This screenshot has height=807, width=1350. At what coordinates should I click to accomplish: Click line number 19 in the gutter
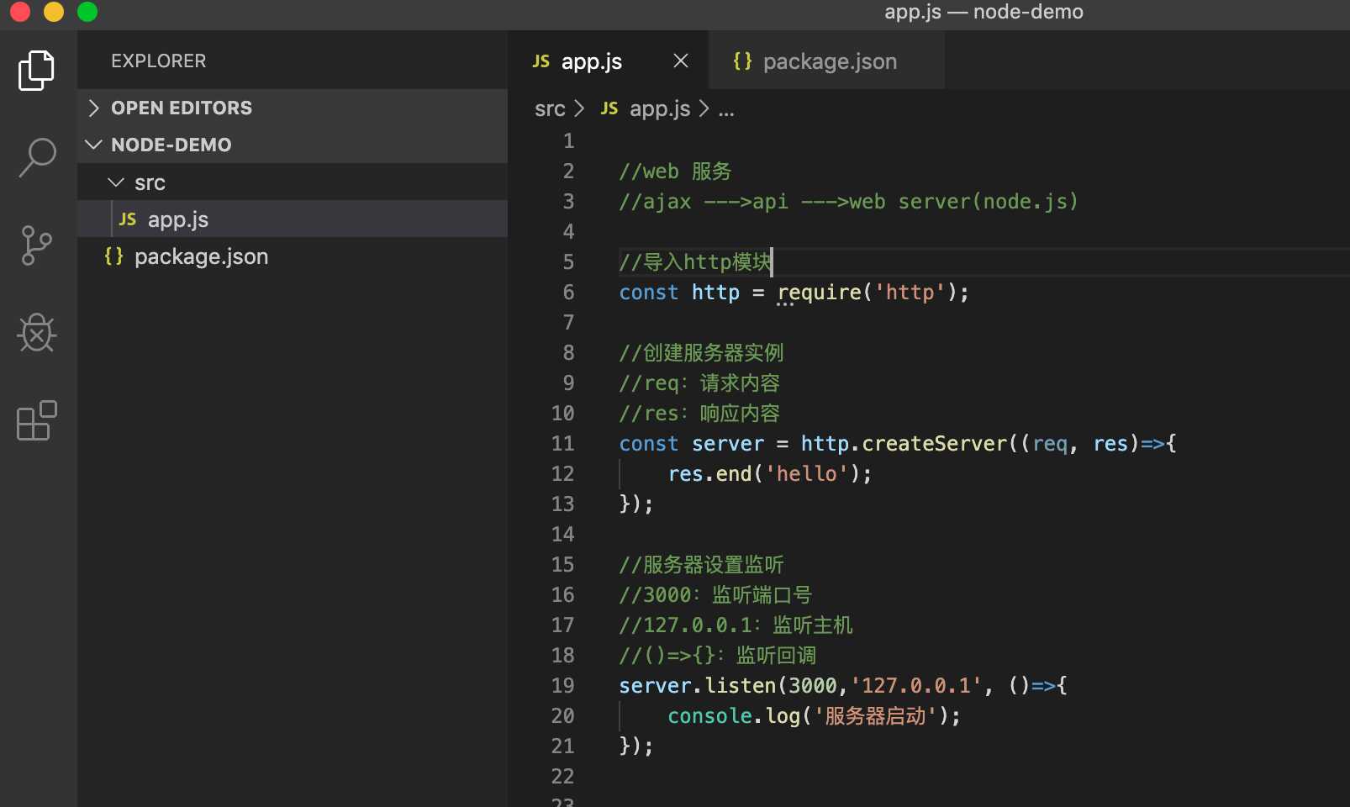pyautogui.click(x=562, y=685)
